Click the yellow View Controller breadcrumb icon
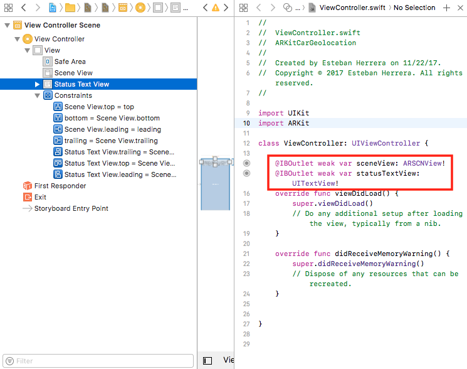467x369 pixels. click(140, 8)
